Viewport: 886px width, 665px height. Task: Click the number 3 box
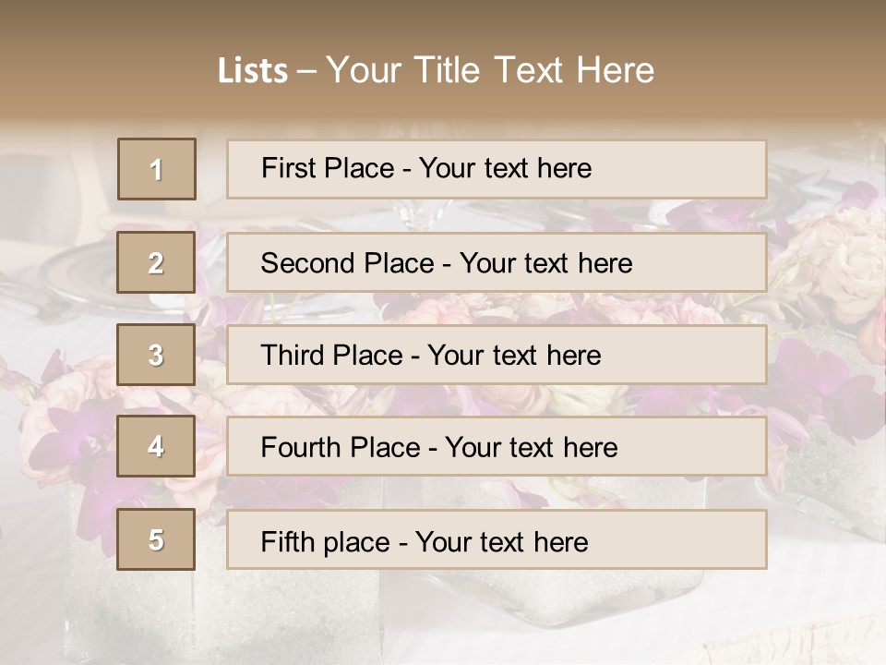pyautogui.click(x=157, y=355)
